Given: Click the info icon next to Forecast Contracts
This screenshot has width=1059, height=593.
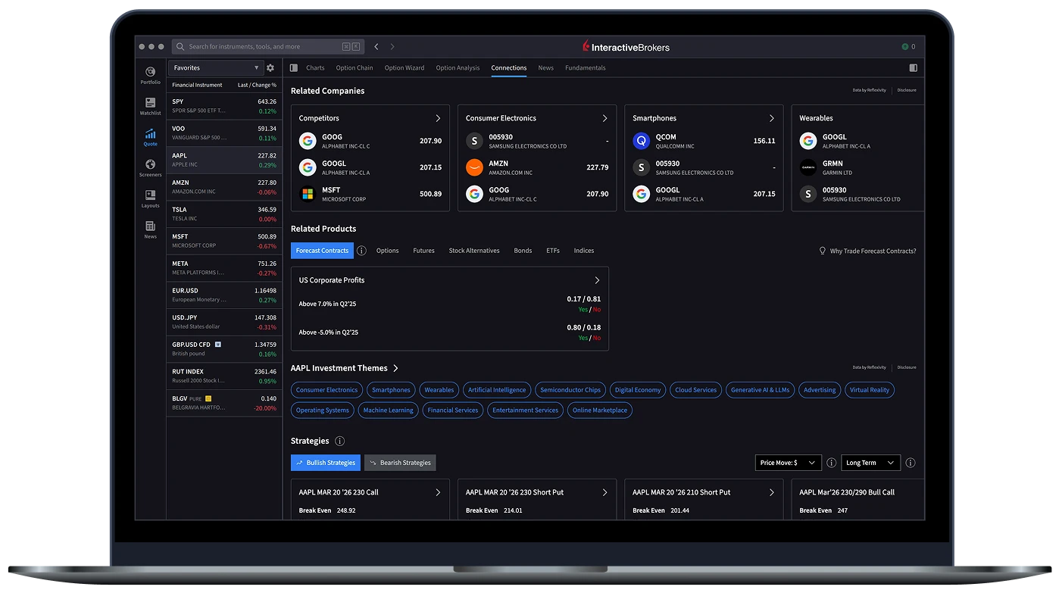Looking at the screenshot, I should (x=361, y=251).
